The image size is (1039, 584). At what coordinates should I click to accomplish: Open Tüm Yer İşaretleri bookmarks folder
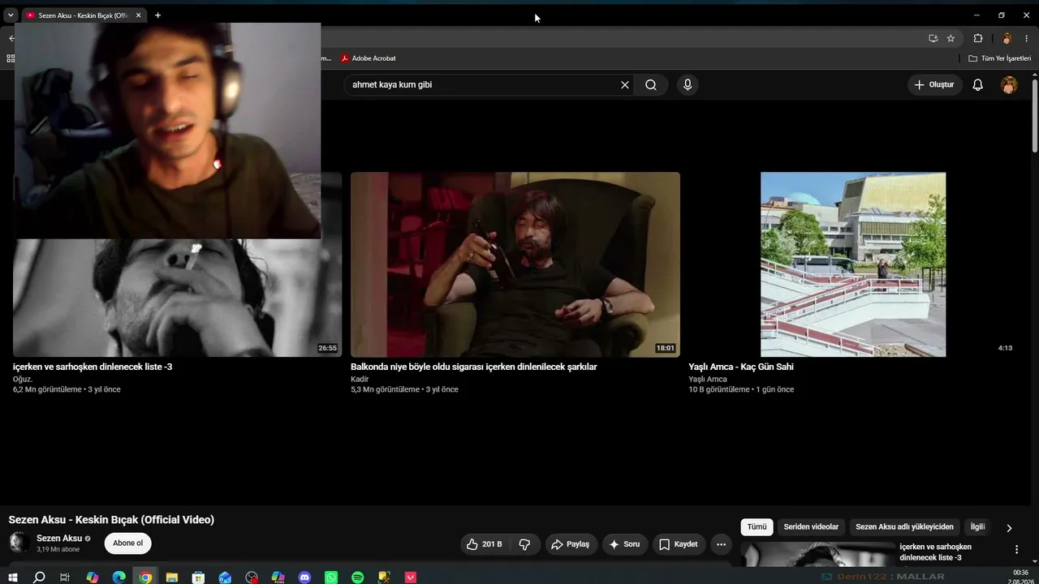point(1000,58)
